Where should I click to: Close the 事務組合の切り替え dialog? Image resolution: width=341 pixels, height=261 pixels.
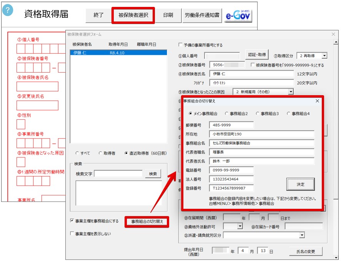coord(317,101)
